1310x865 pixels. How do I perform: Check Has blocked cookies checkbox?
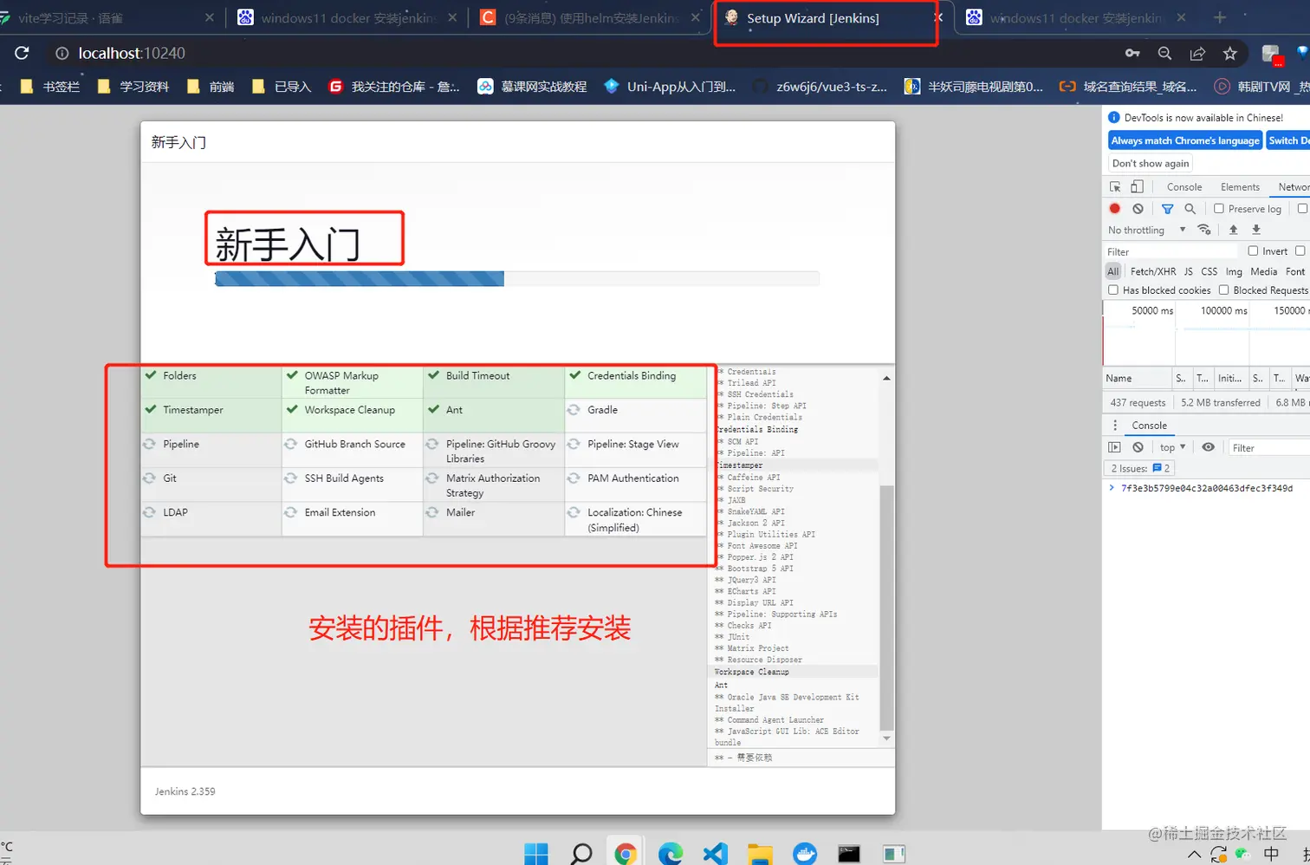1113,289
